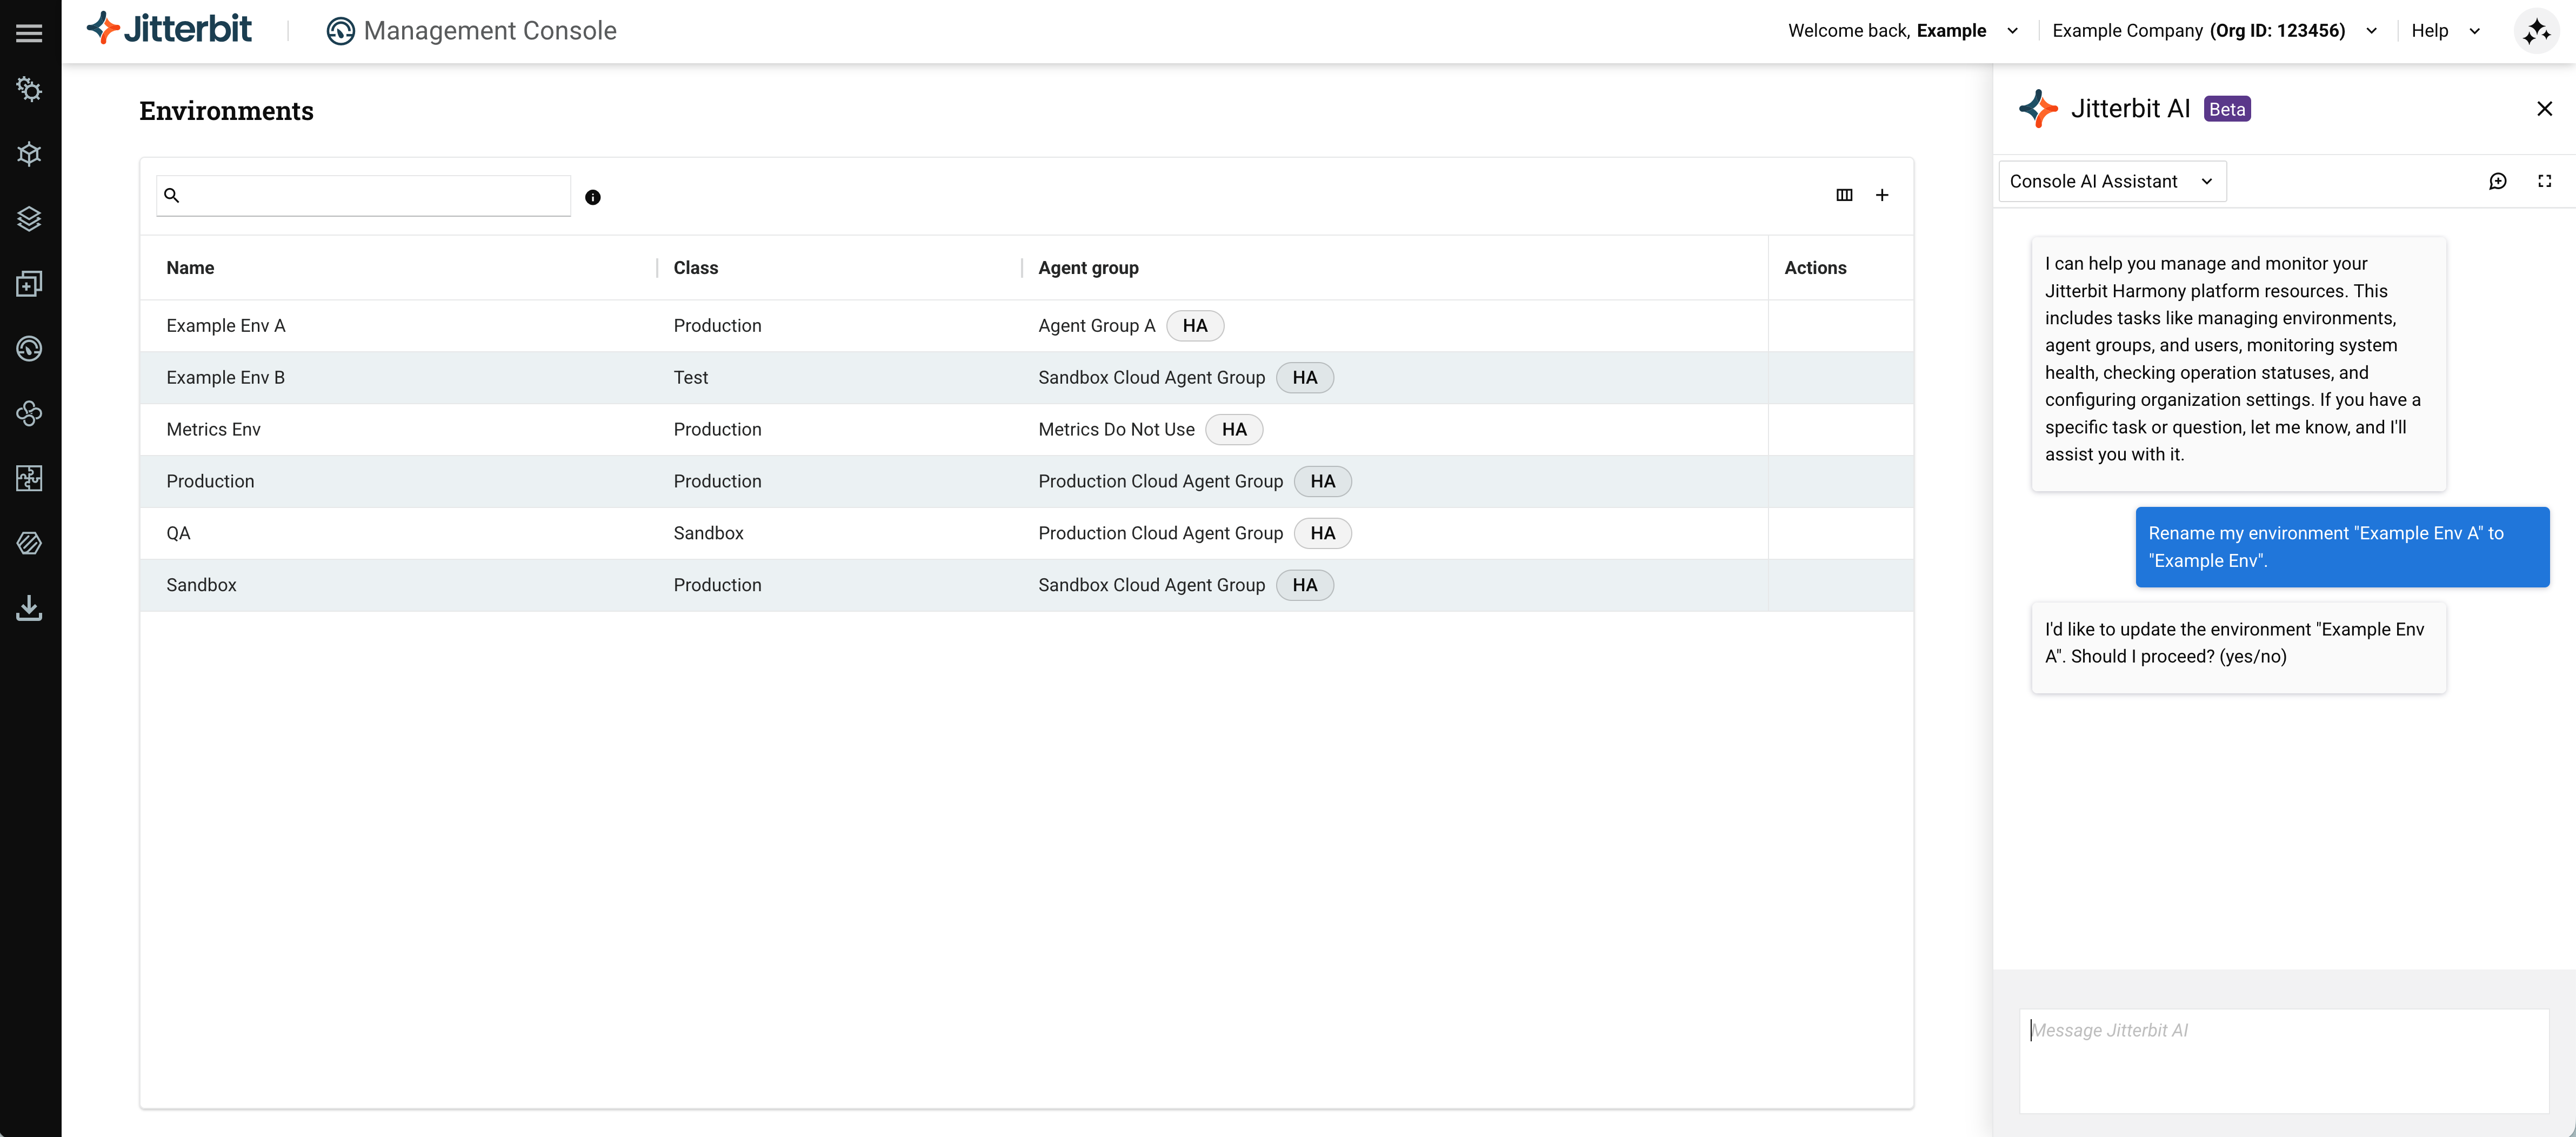Select the Sandbox environment name

(x=201, y=586)
